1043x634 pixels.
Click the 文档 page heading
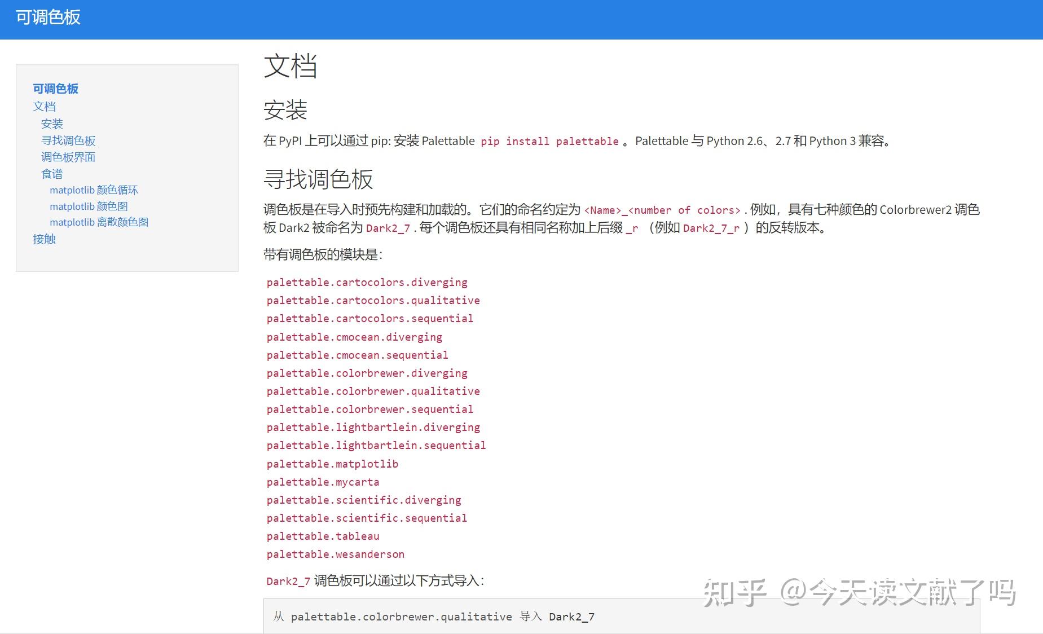click(x=291, y=67)
